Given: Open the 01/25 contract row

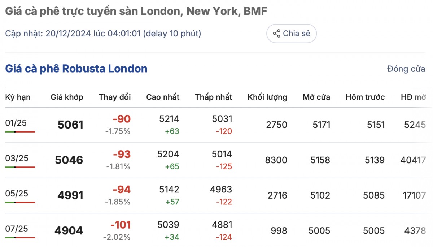Looking at the screenshot, I should 16,123.
